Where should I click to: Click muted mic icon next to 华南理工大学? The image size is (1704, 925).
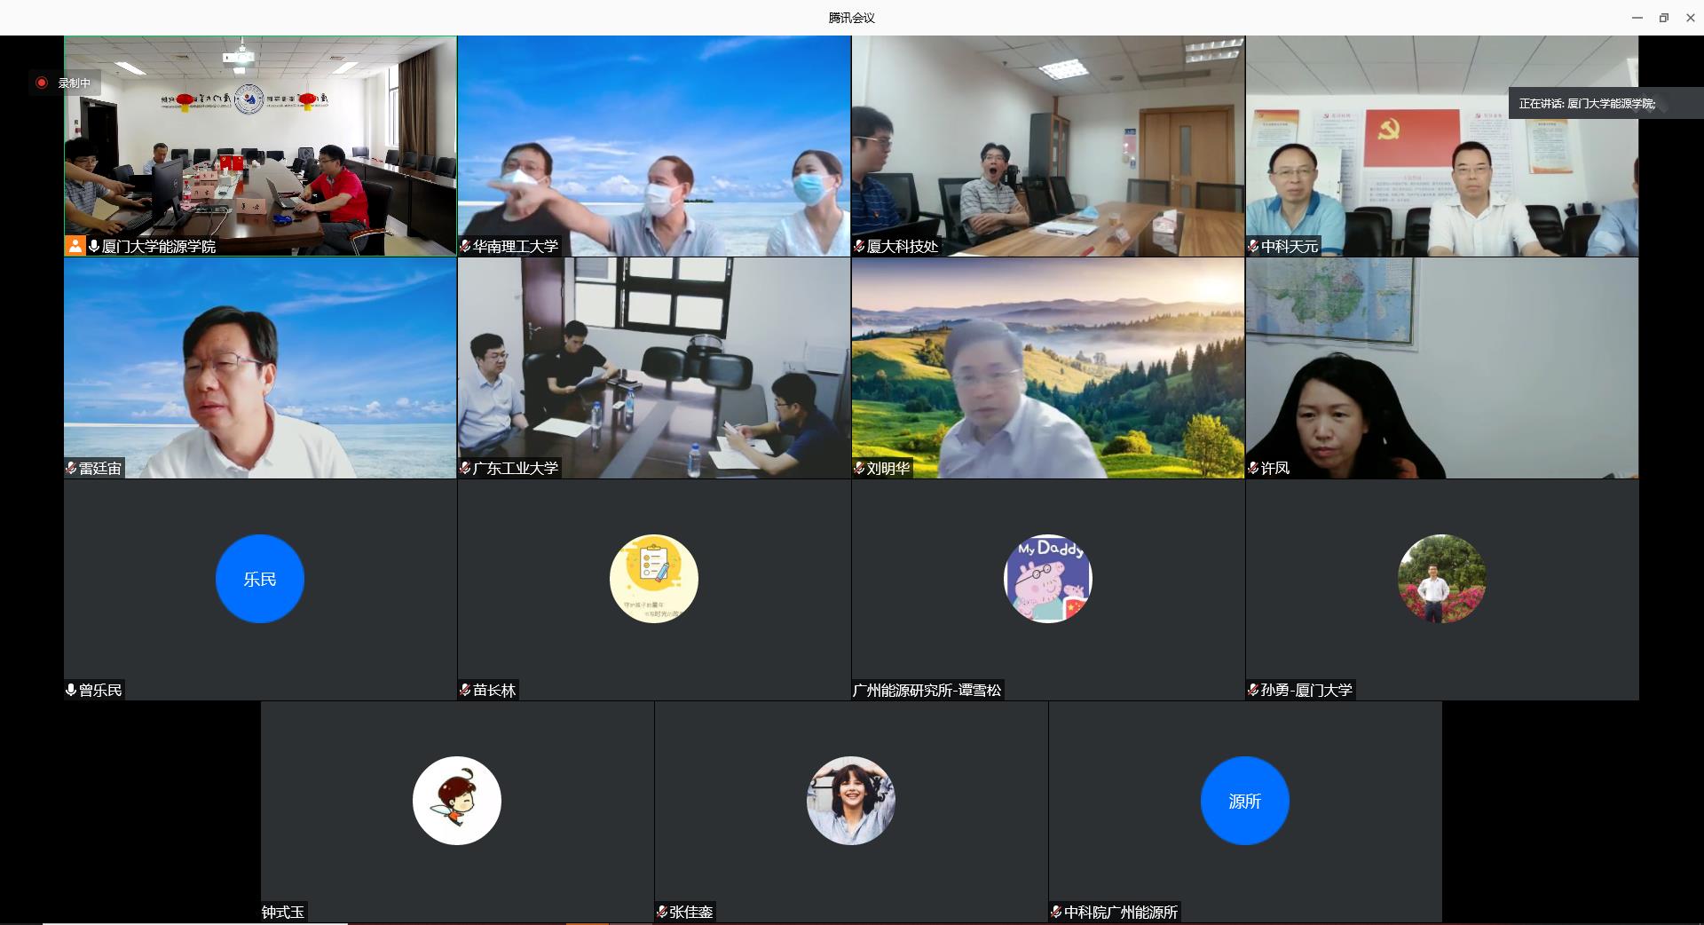click(x=465, y=246)
